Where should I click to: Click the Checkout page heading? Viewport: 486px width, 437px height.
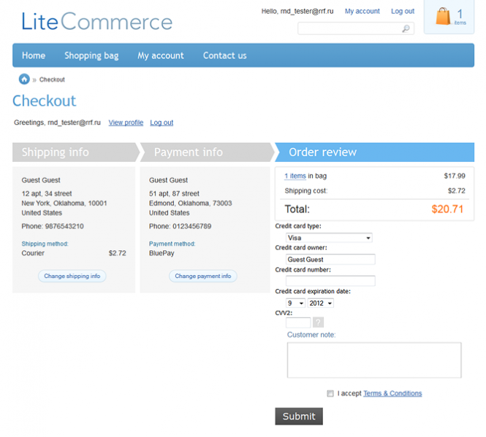click(x=45, y=101)
